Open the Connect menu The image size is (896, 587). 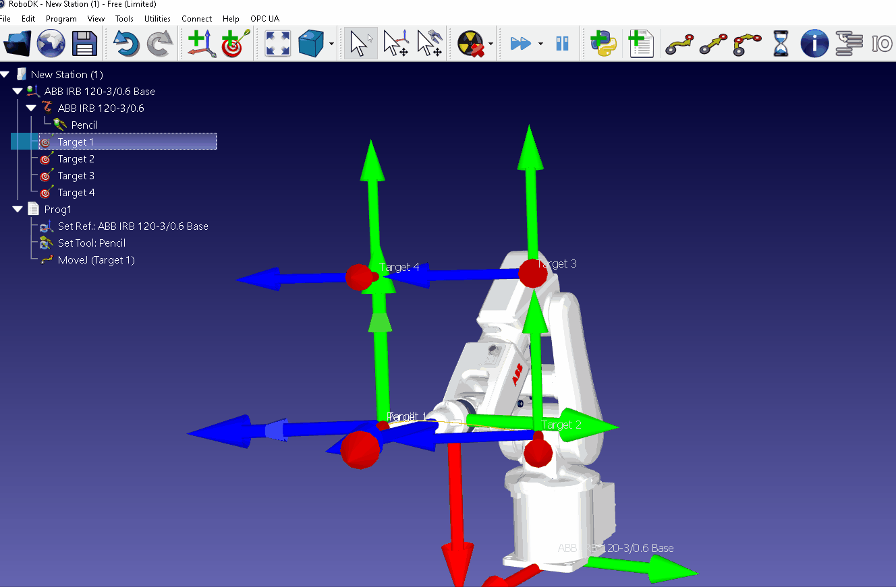pyautogui.click(x=196, y=19)
